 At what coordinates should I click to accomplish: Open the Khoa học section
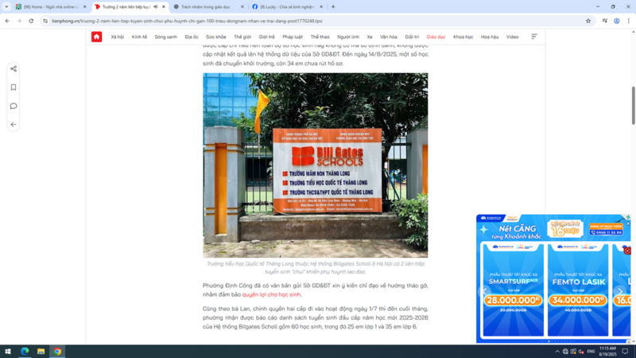tap(463, 37)
